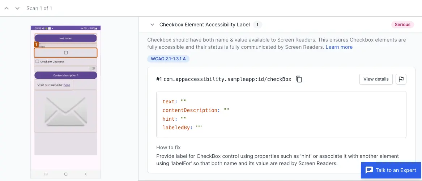Click the envelope image in the app preview

tap(65, 111)
